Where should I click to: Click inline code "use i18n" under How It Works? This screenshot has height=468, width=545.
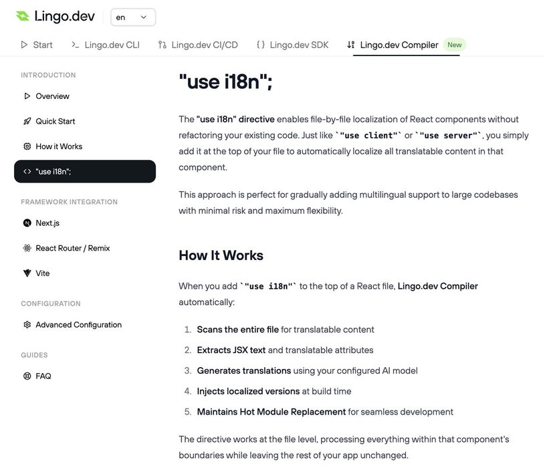tap(268, 286)
